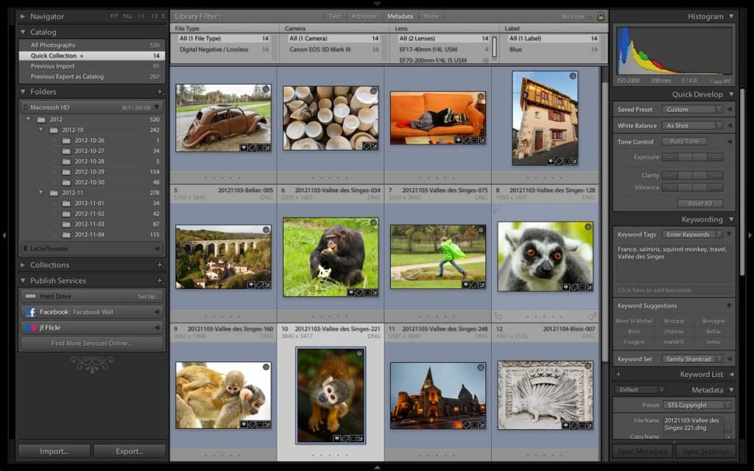
Task: Toggle the flag on Vallee des Singes-128 thumbnail
Action: [497, 209]
